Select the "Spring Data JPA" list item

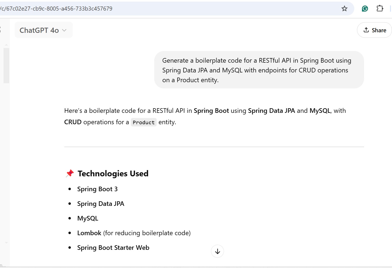(101, 204)
